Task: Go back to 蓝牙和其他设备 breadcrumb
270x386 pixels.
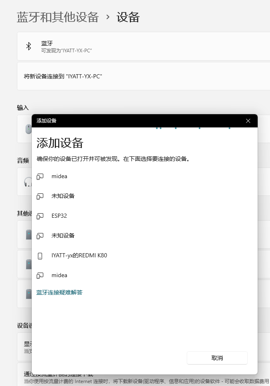Action: [58, 17]
